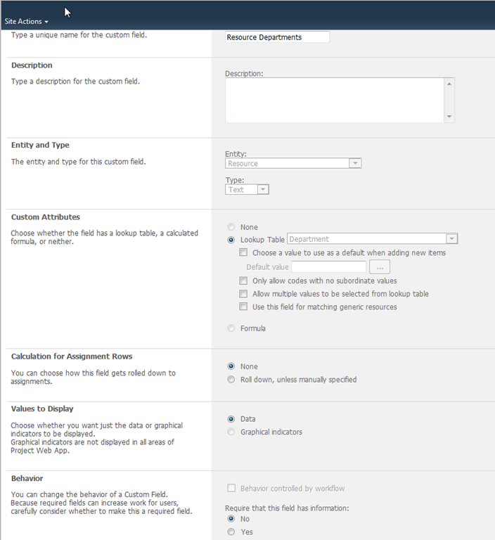495x540 pixels.
Task: Click the ellipsis browse button for default value
Action: [x=379, y=267]
